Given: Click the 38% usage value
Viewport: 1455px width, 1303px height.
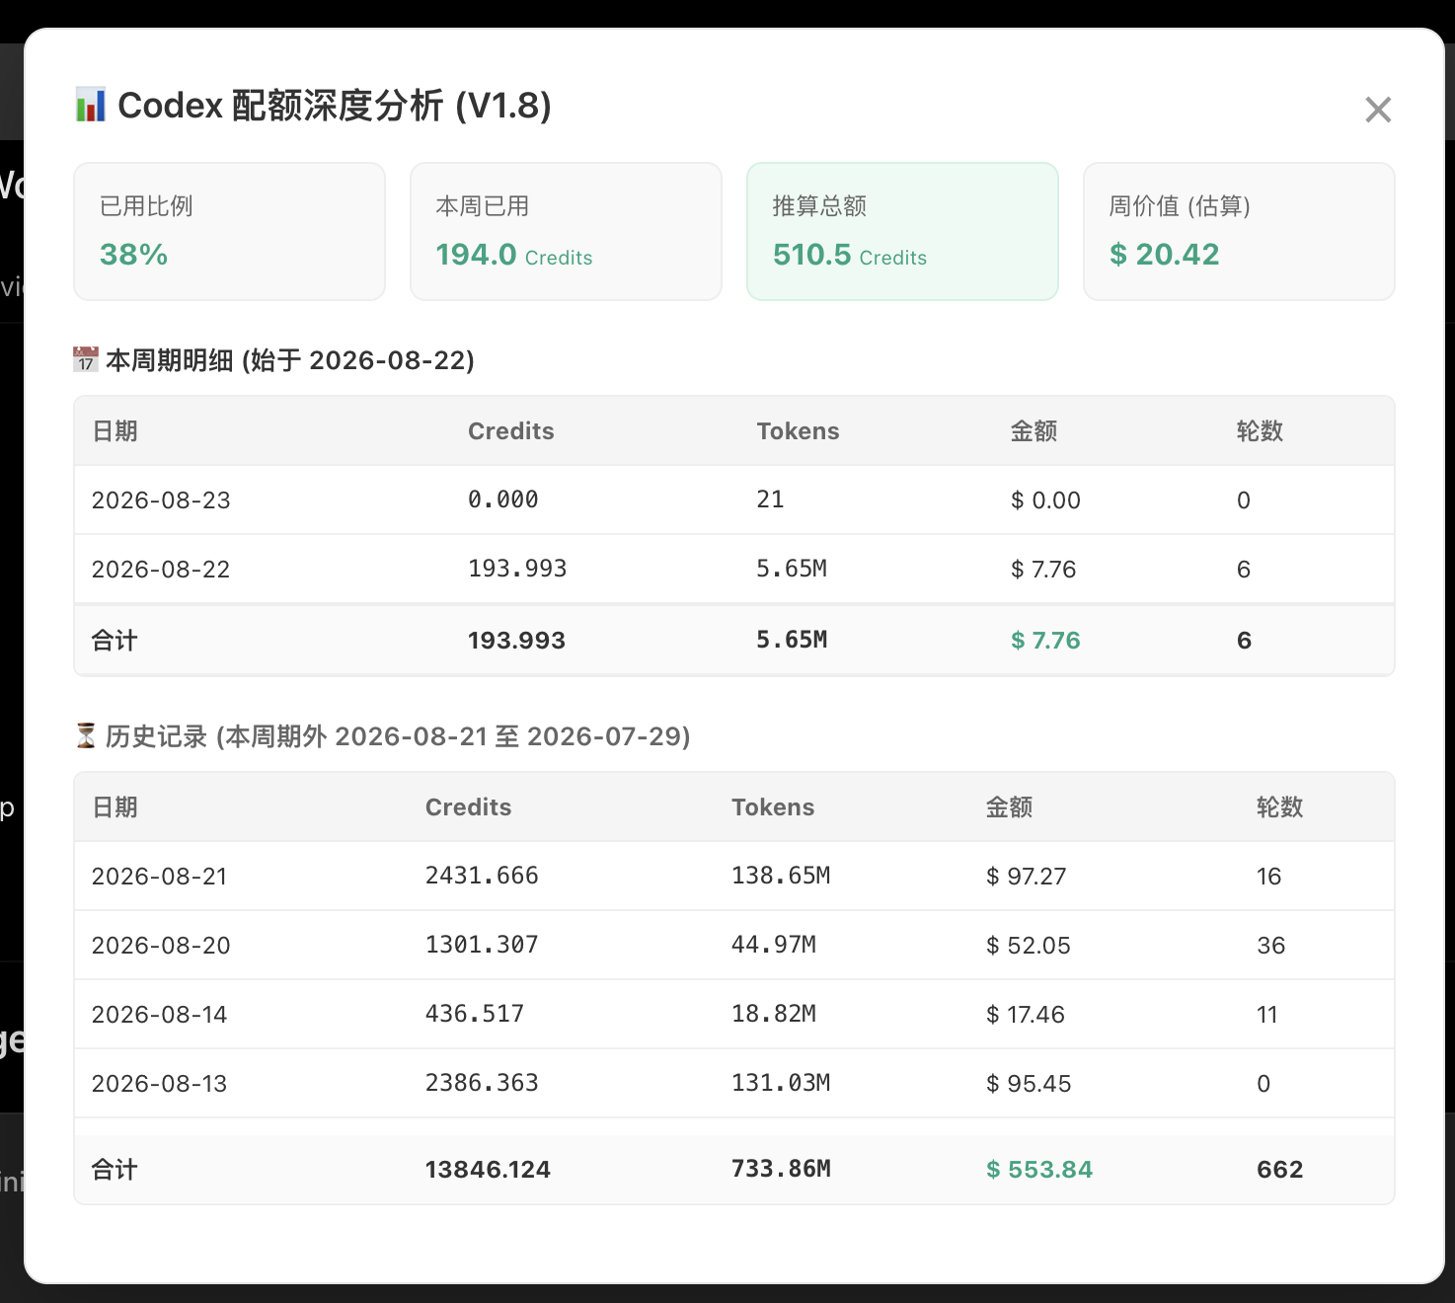Looking at the screenshot, I should tap(133, 255).
